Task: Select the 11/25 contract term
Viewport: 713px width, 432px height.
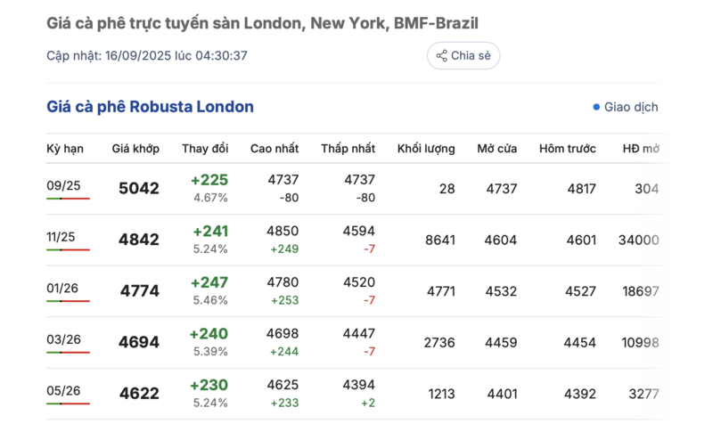Action: (63, 237)
